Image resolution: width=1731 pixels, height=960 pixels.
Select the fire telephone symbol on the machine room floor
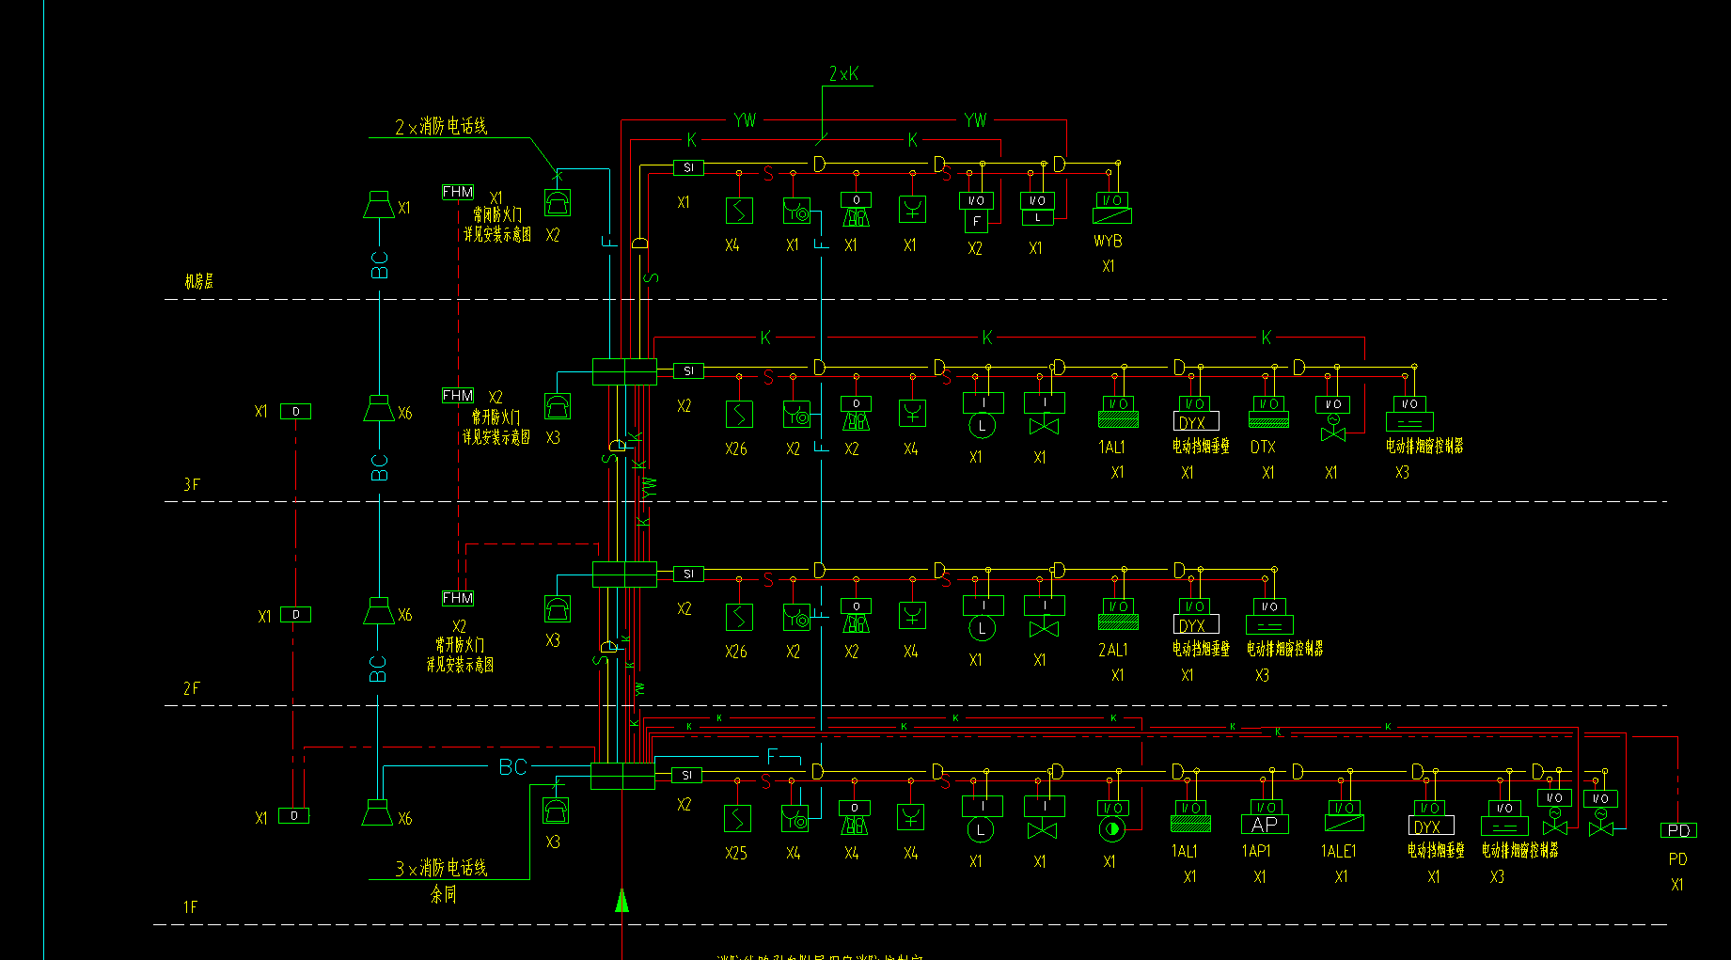click(557, 202)
